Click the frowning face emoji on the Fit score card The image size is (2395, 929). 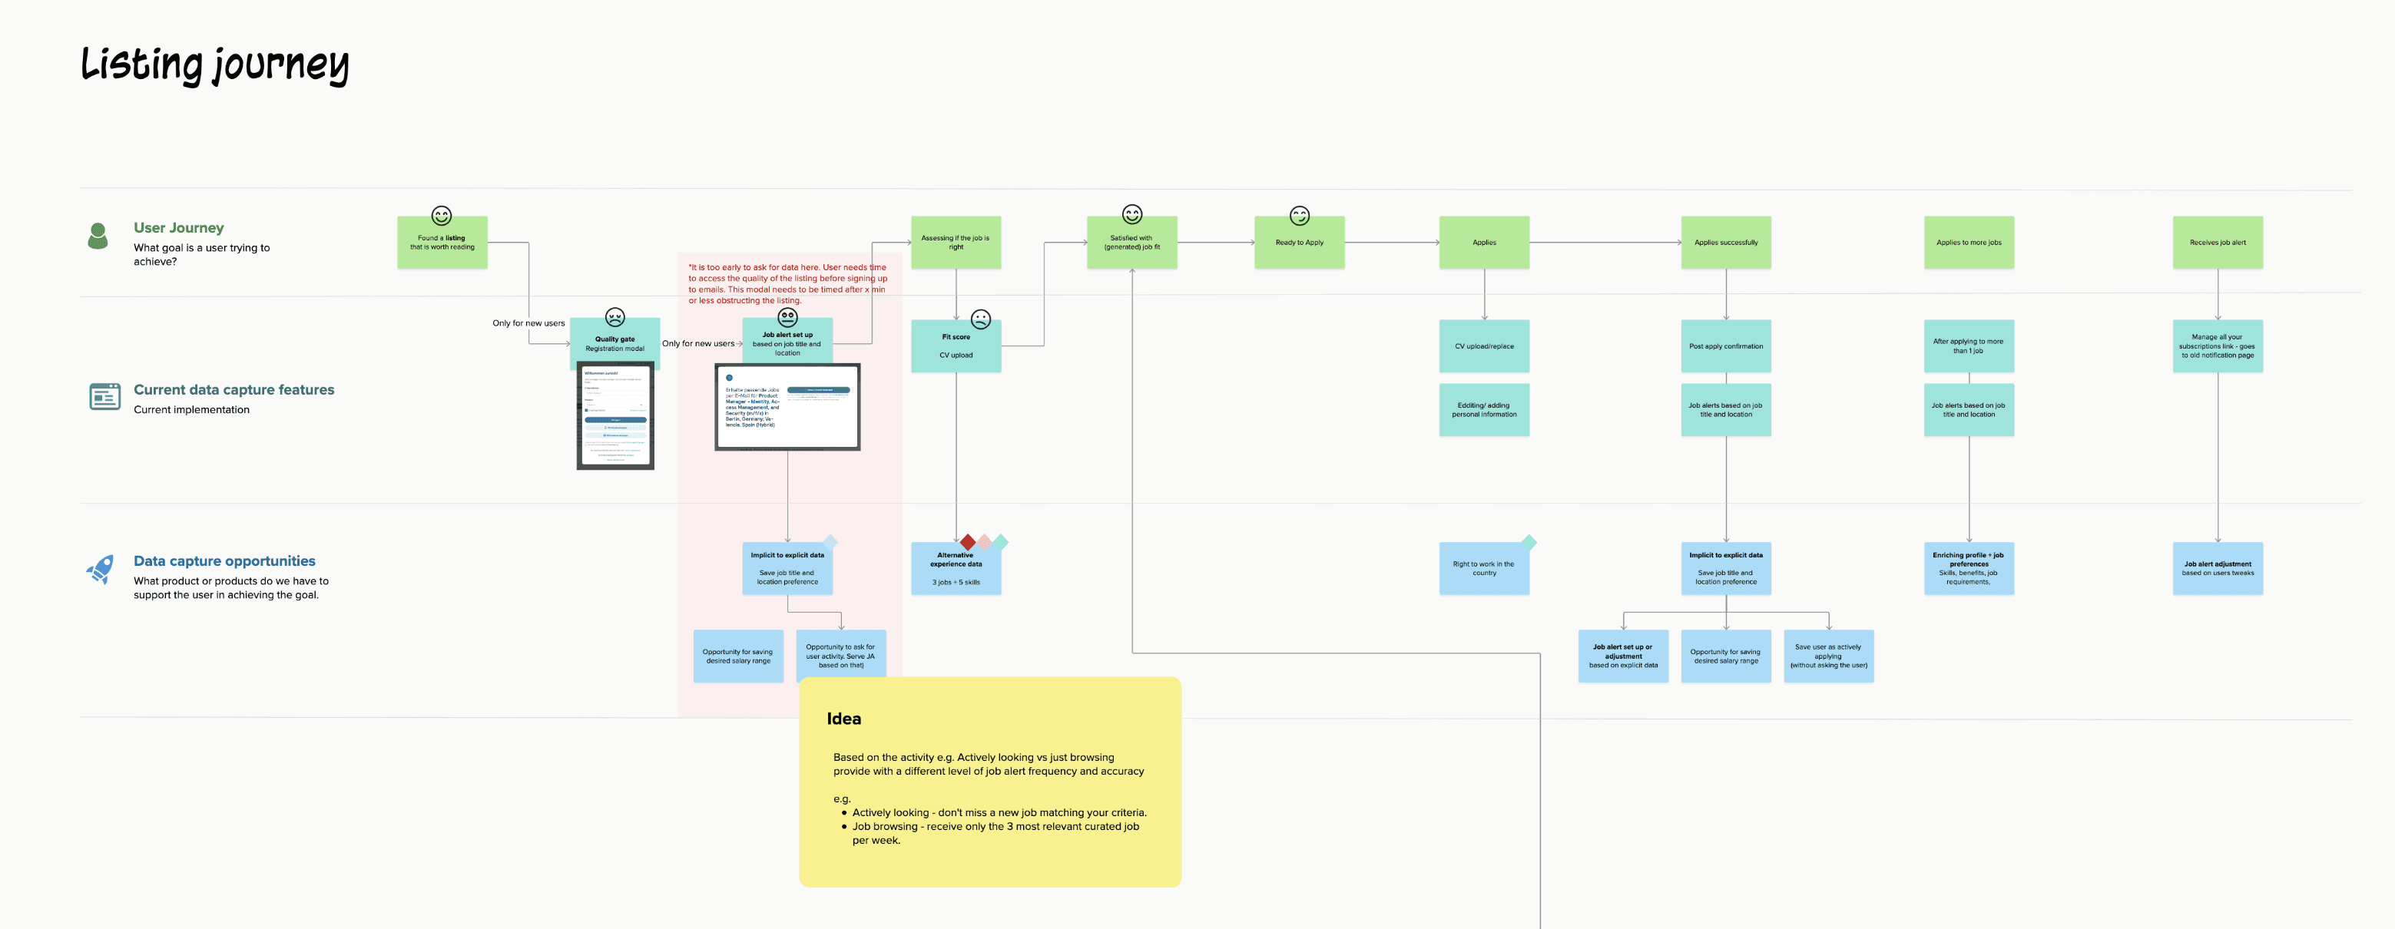[x=981, y=319]
